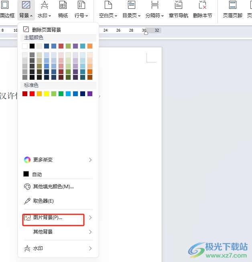Expand arrow beside 更多渐变
The width and height of the screenshot is (252, 262).
coord(90,160)
